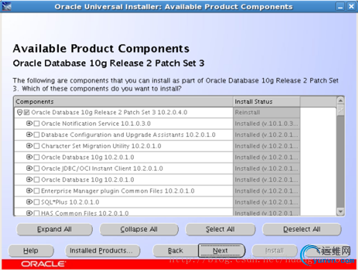
Task: Click the installer window menu icon in title bar
Action: pyautogui.click(x=7, y=7)
